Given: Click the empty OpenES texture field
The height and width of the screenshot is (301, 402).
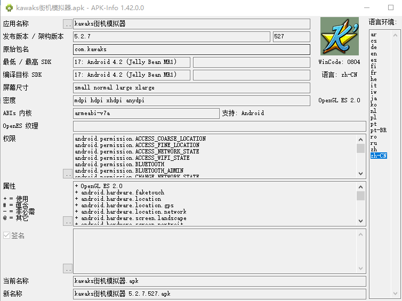Looking at the screenshot, I should click(220, 126).
